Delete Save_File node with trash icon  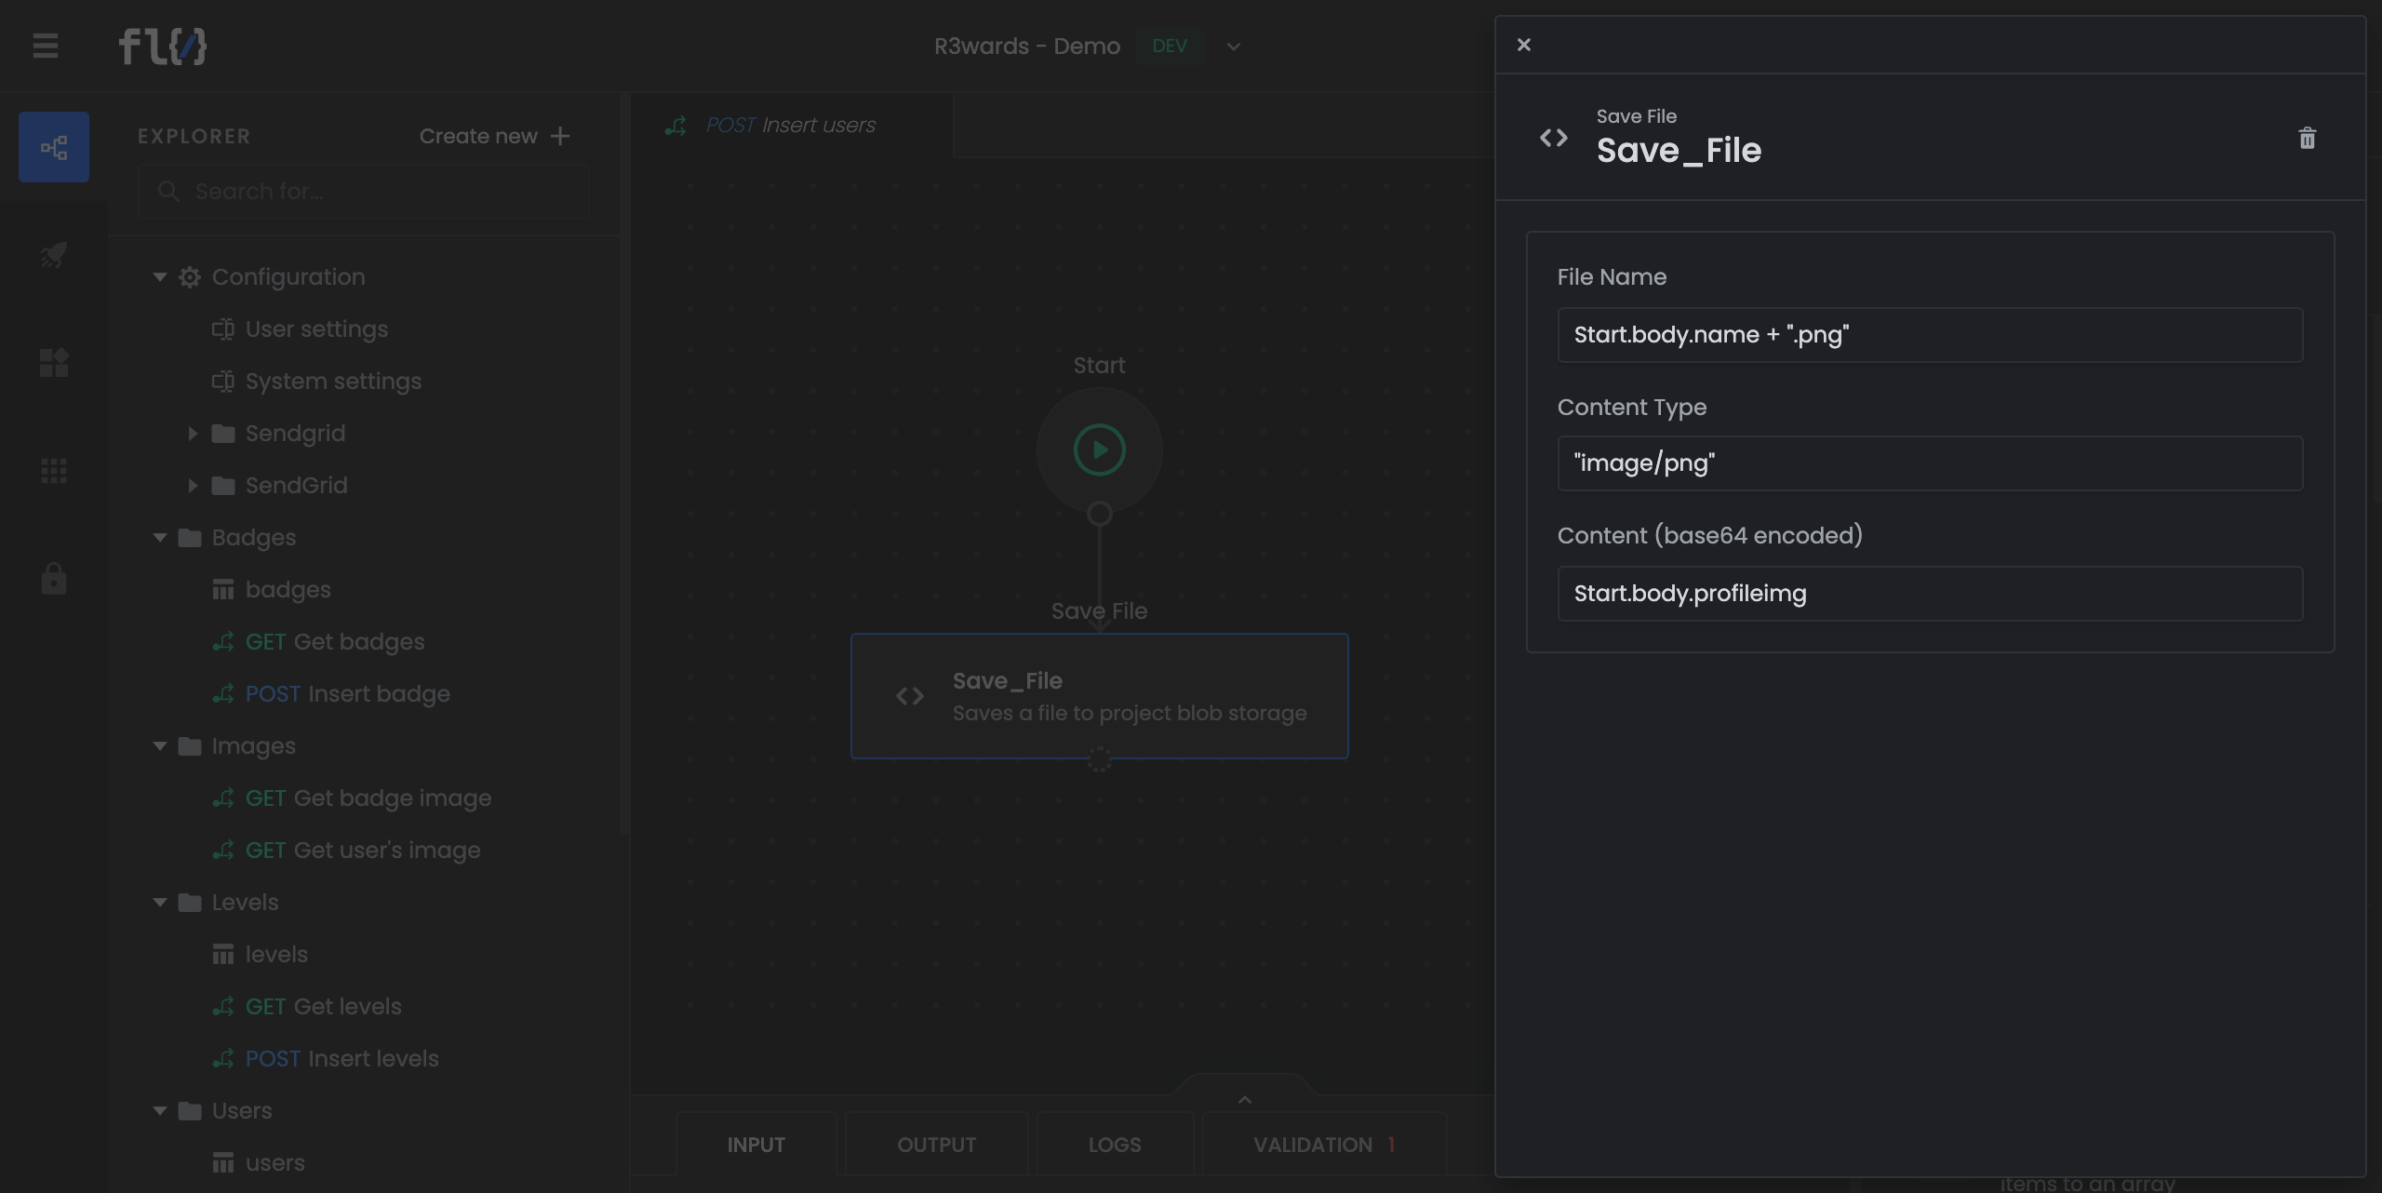coord(2307,139)
